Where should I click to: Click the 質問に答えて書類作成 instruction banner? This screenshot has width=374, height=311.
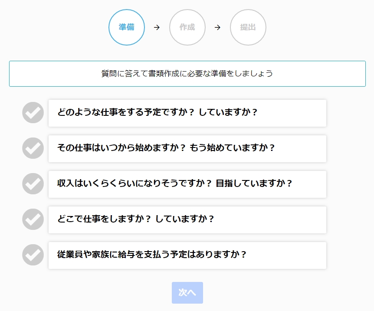pos(187,74)
